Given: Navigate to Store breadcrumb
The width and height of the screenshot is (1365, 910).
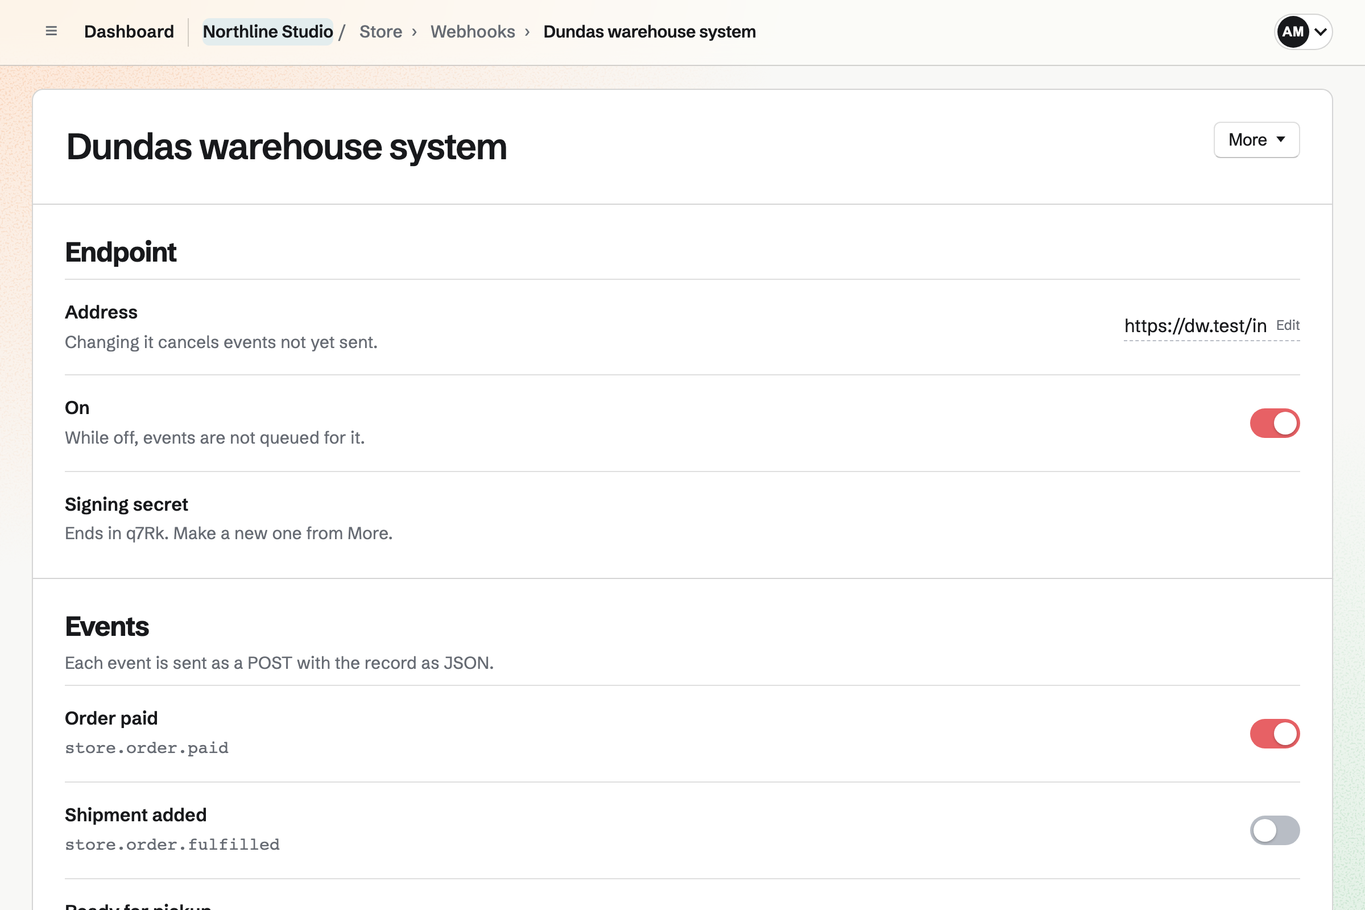Looking at the screenshot, I should click(x=380, y=31).
